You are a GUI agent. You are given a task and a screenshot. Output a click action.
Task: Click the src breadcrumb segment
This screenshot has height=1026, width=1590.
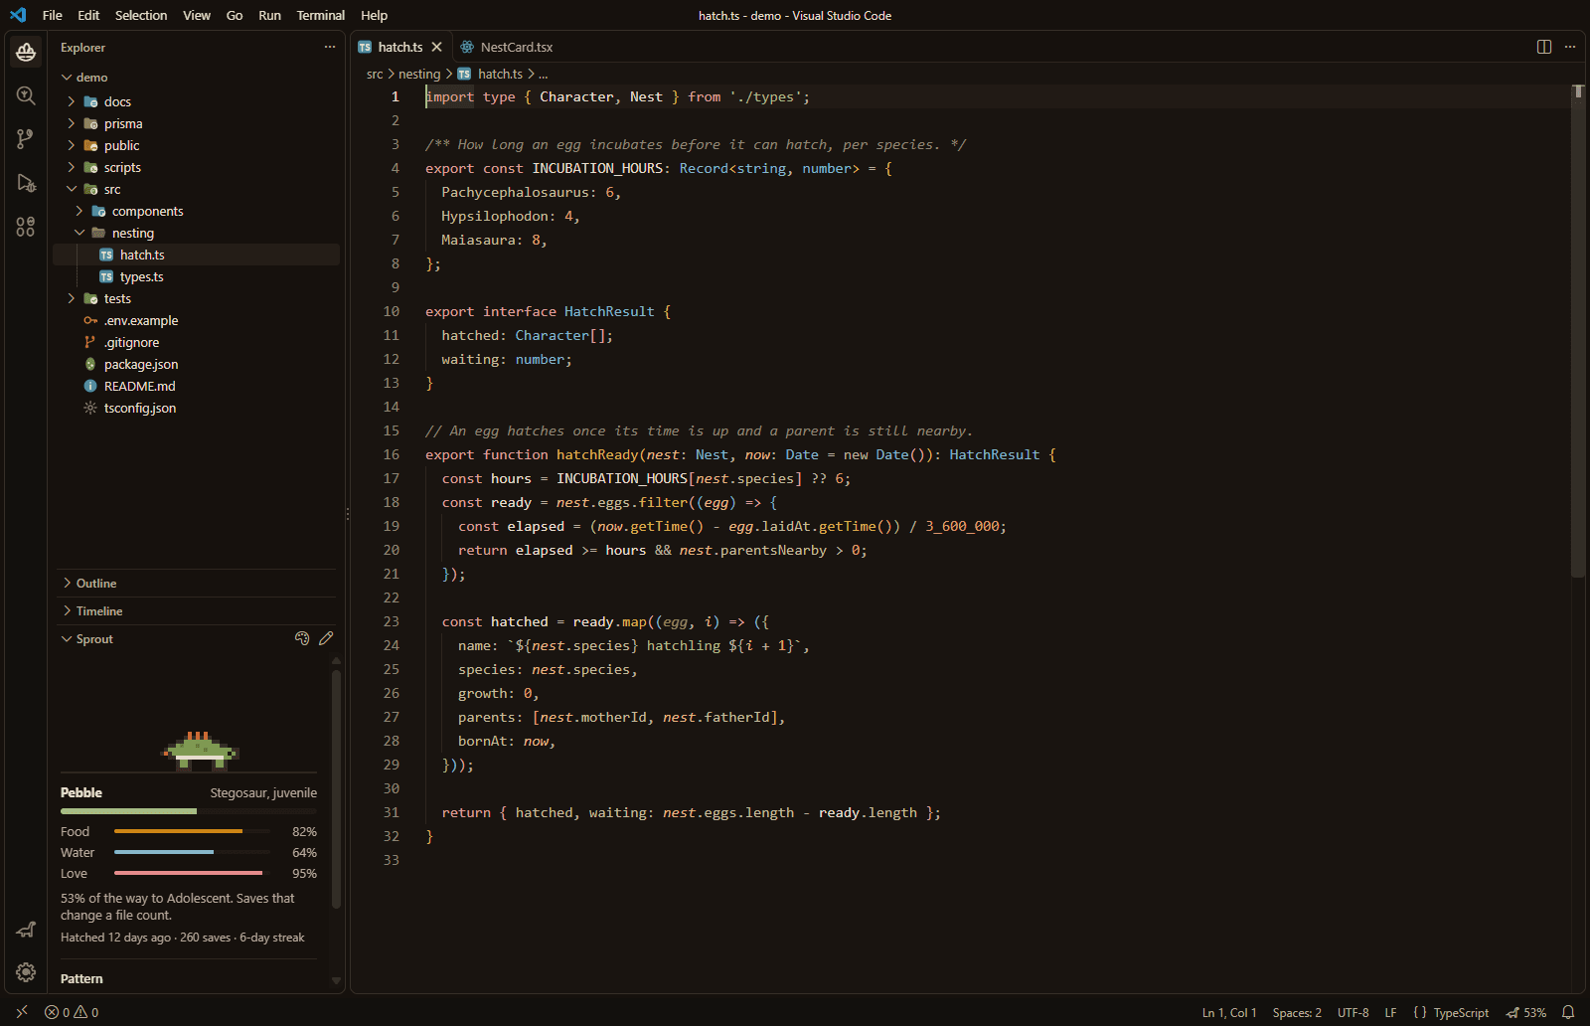tap(375, 74)
